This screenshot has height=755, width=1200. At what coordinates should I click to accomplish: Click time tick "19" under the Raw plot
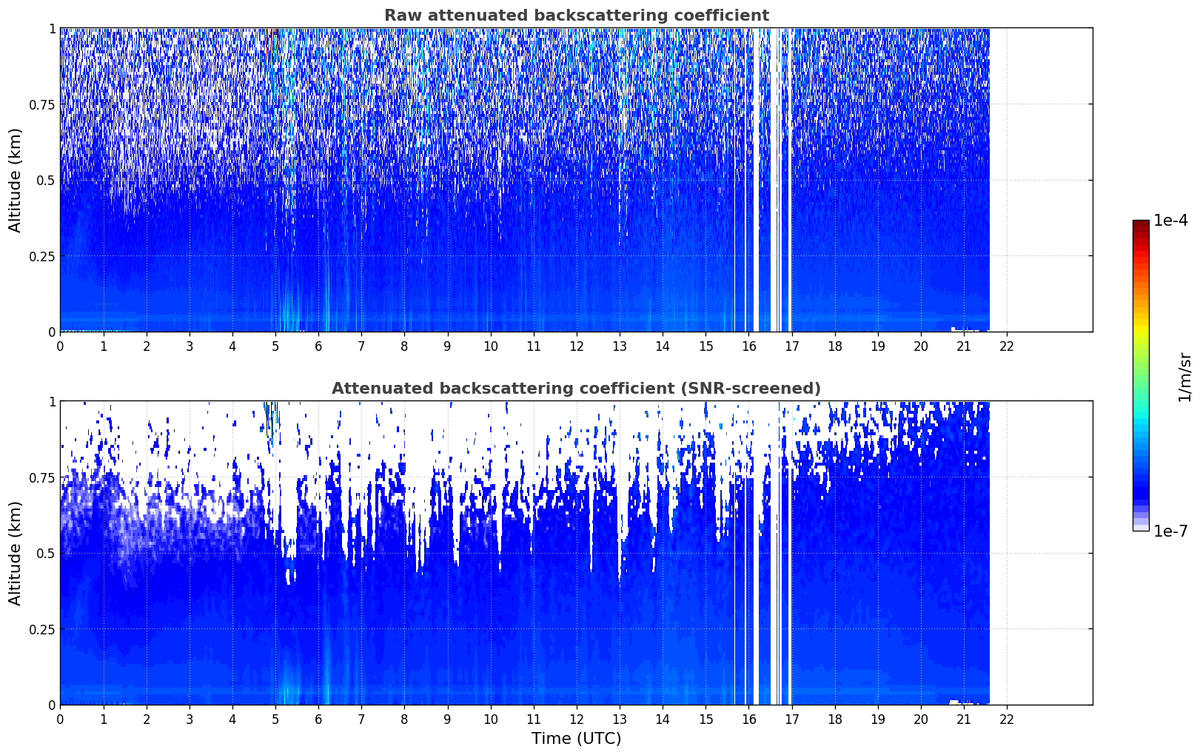pyautogui.click(x=878, y=346)
